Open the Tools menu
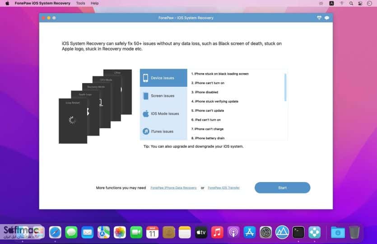Screen dimensions: 377x244 tap(80, 3)
